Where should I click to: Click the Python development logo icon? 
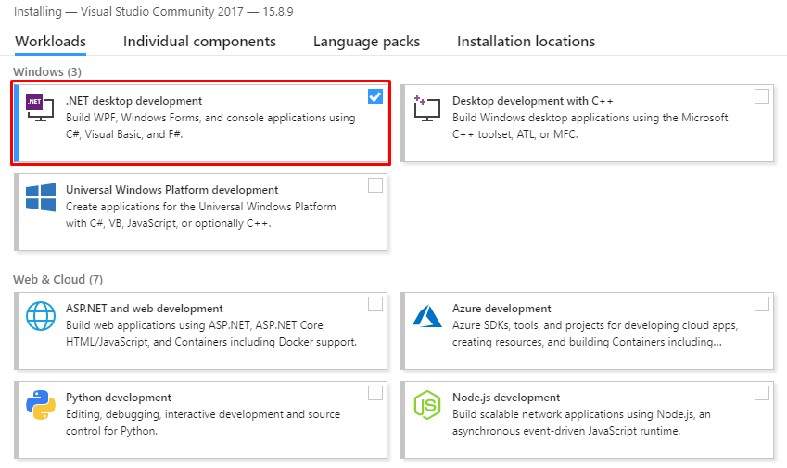[41, 404]
